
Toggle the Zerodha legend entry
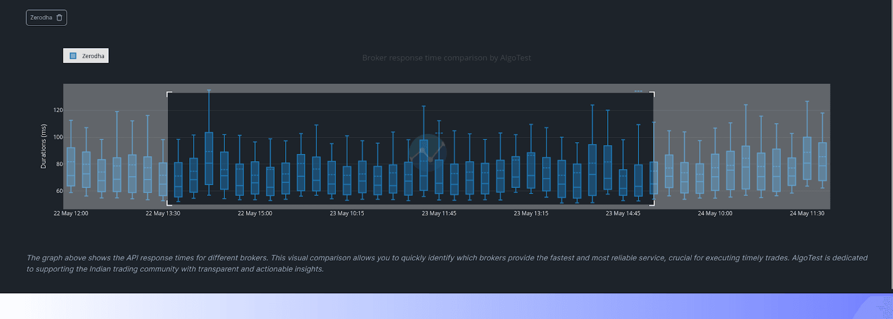(87, 56)
